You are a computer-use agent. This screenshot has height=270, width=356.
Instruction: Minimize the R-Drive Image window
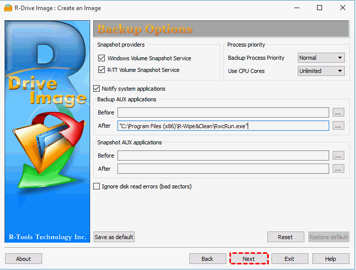pyautogui.click(x=297, y=8)
